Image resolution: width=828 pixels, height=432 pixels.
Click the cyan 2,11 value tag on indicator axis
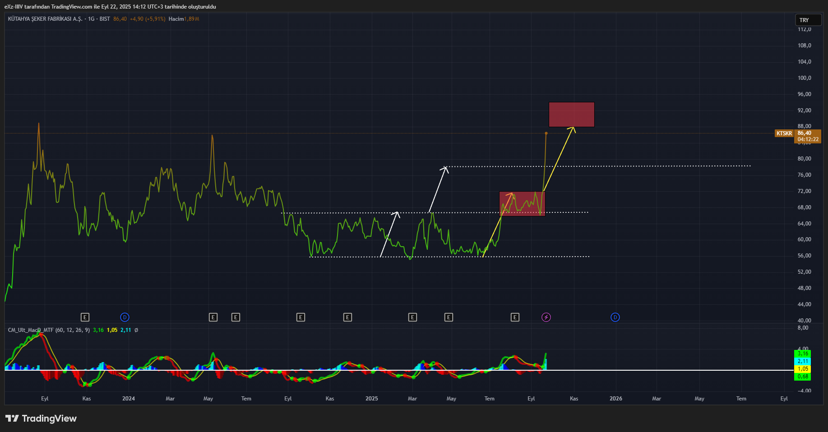pyautogui.click(x=803, y=361)
